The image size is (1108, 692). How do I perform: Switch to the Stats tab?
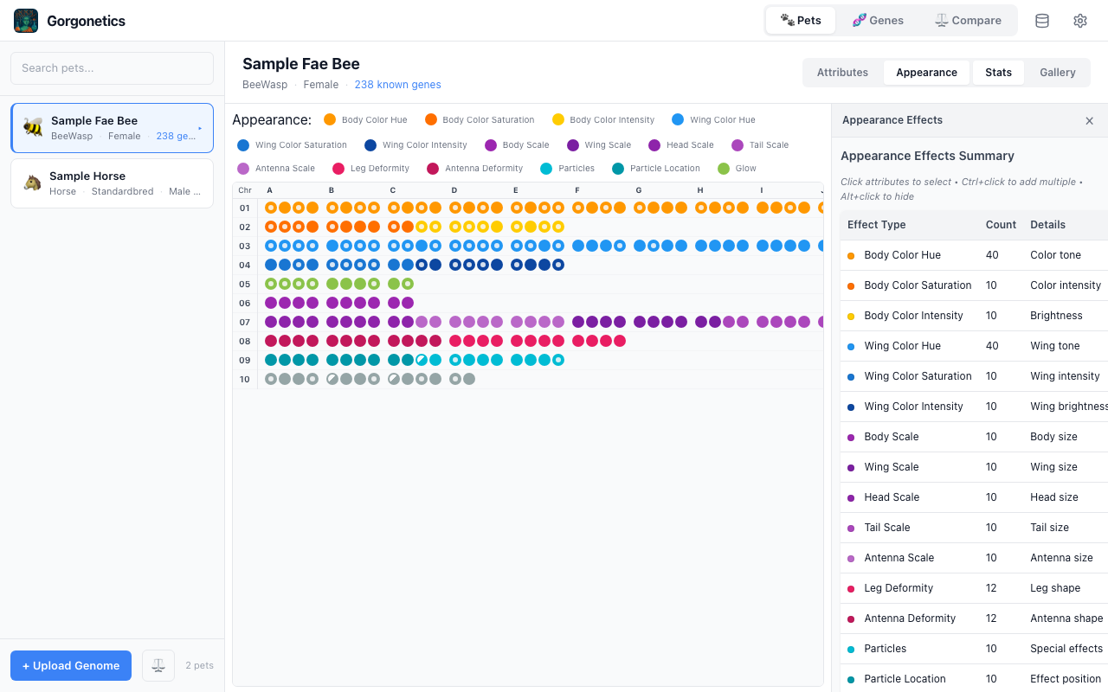coord(998,72)
